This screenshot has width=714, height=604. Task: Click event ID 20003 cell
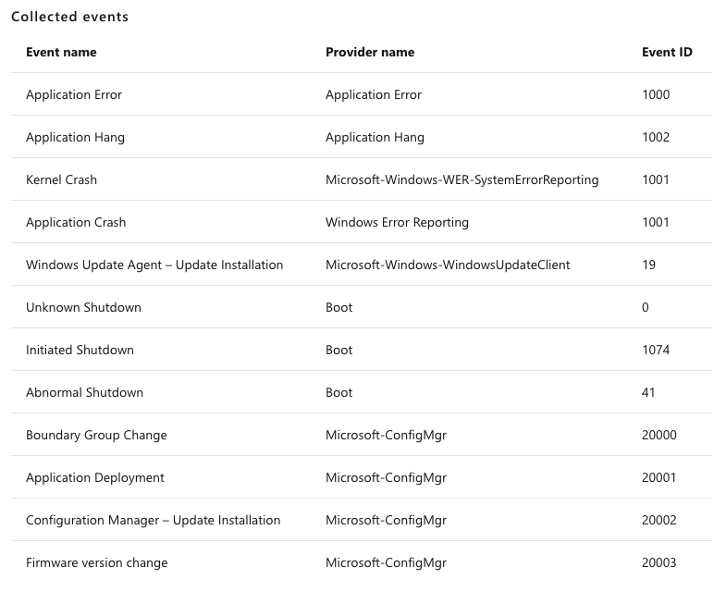[659, 562]
